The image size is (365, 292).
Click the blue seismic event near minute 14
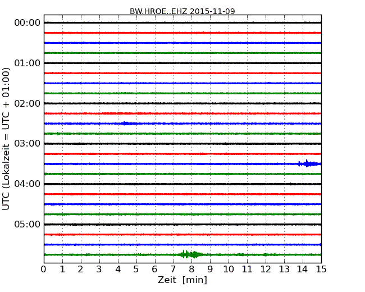click(309, 164)
